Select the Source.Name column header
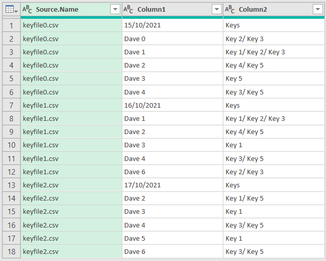 tap(71, 9)
